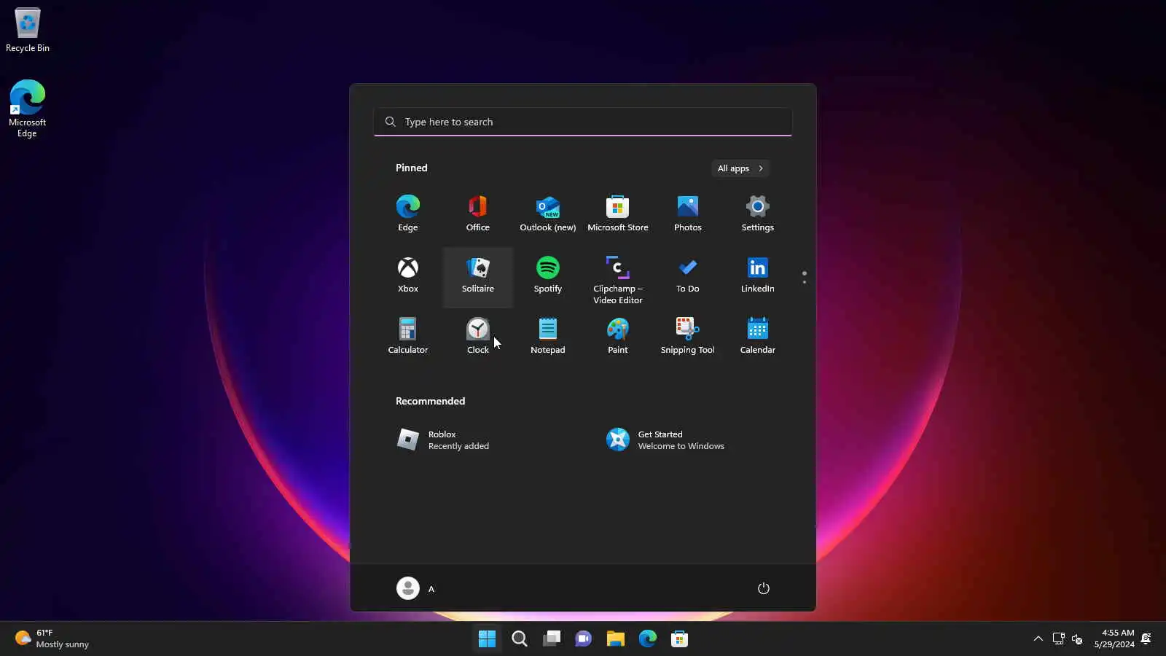
Task: Open the LinkedIn pinned app
Action: pyautogui.click(x=758, y=275)
